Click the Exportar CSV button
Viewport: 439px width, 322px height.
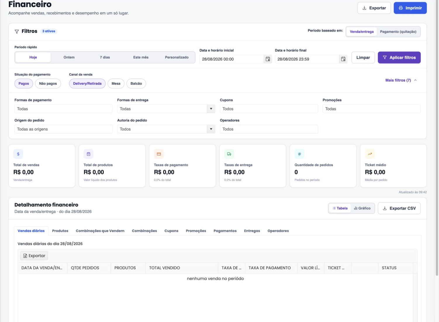pos(399,208)
